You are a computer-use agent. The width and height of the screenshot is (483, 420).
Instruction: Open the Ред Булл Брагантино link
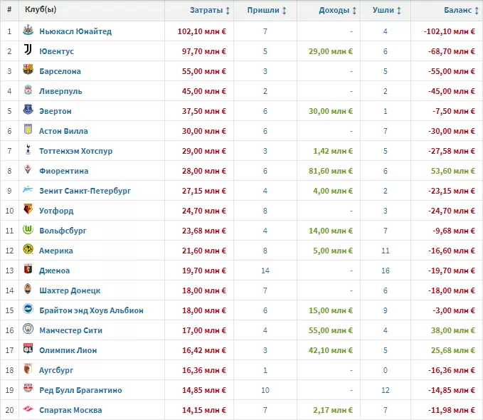click(80, 390)
